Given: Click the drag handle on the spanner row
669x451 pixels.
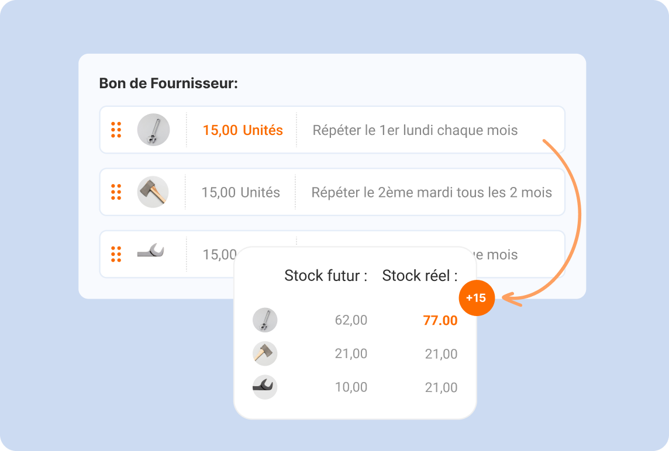Looking at the screenshot, I should pyautogui.click(x=116, y=254).
